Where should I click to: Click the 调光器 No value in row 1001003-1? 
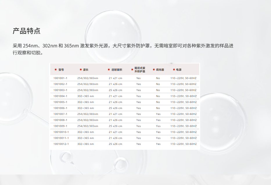click(158, 90)
